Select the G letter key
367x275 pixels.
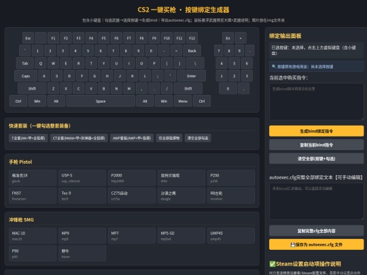(94, 76)
